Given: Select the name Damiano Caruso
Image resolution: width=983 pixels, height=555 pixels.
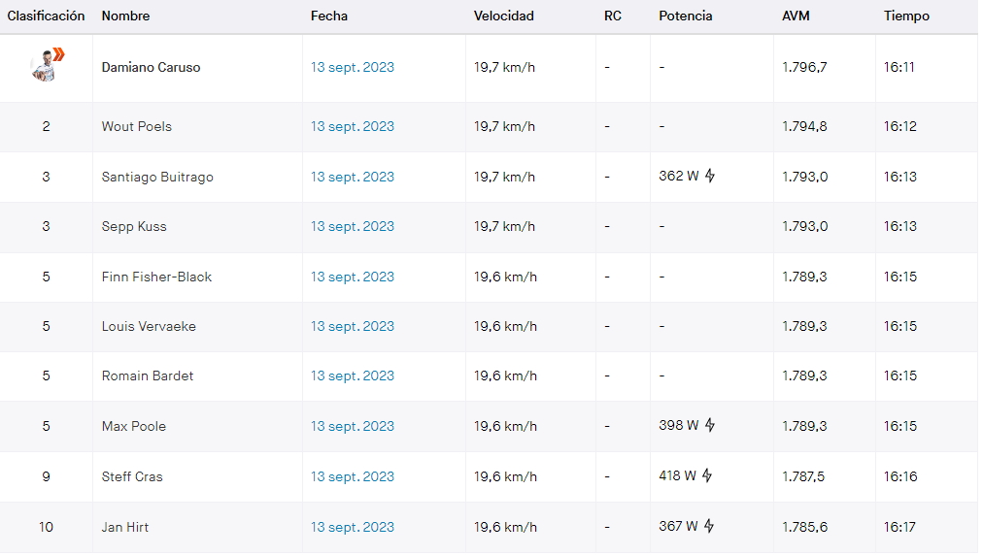Looking at the screenshot, I should click(x=152, y=68).
